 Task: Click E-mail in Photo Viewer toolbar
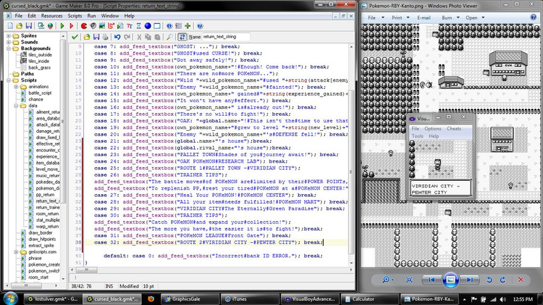pos(424,17)
